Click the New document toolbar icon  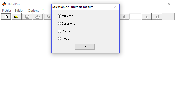click(x=6, y=17)
